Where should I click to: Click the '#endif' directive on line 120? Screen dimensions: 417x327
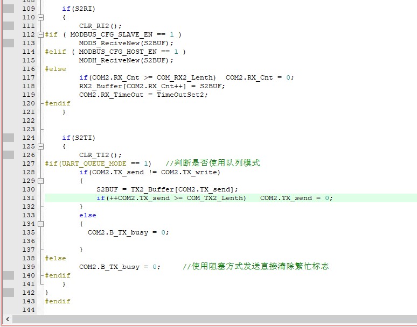coord(58,103)
